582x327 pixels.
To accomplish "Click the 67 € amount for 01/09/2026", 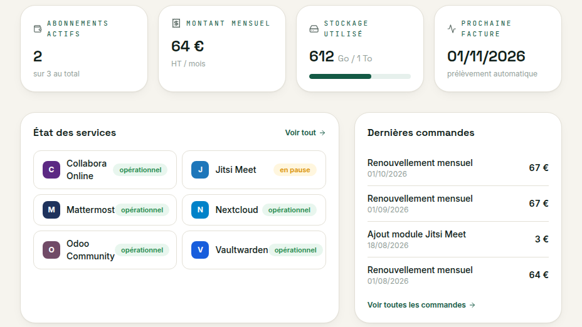I will (x=539, y=203).
